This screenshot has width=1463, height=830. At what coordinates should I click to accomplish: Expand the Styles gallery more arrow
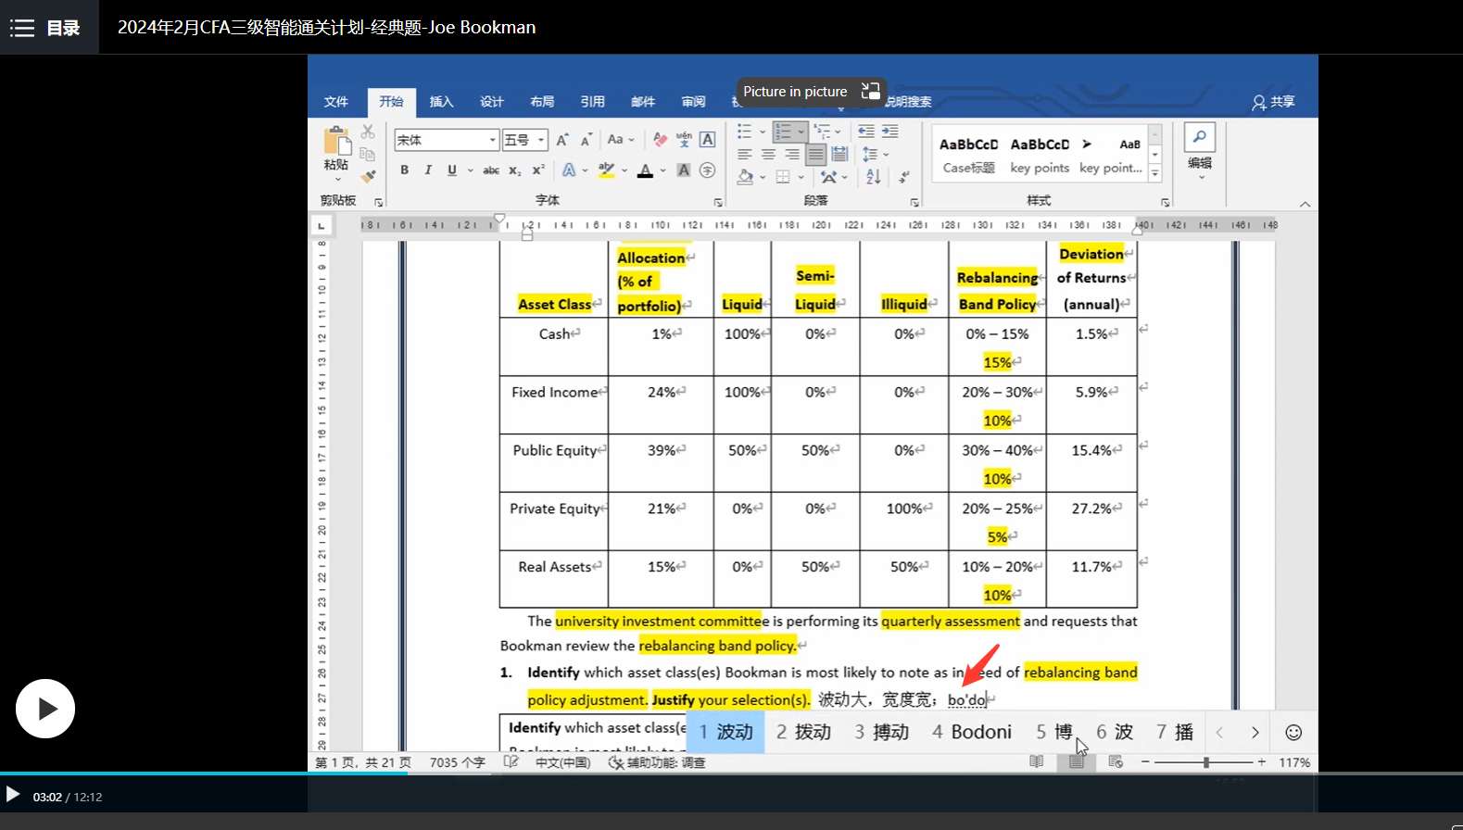pos(1154,173)
